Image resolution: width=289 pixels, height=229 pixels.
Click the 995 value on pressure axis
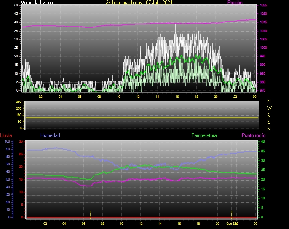pos(262,56)
